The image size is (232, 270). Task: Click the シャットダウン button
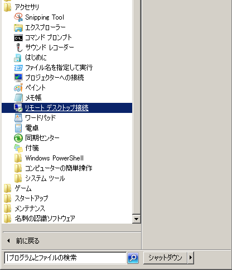[165, 258]
